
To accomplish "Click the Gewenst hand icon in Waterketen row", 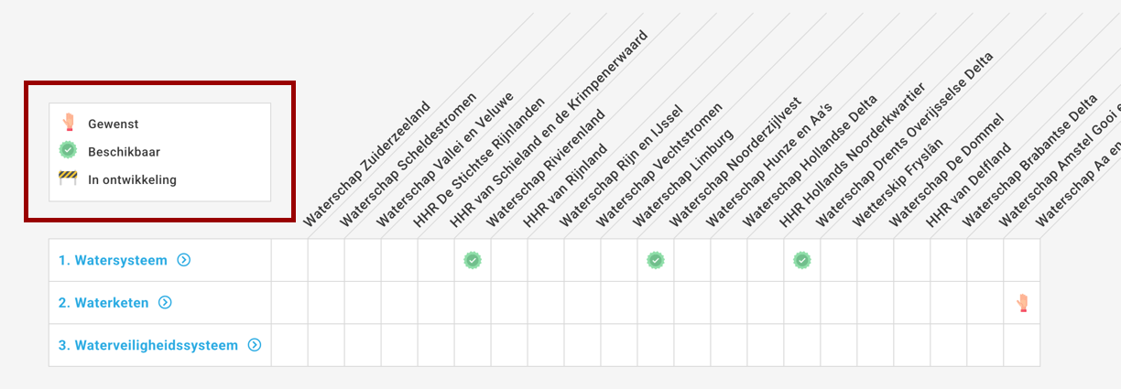I will (1022, 303).
